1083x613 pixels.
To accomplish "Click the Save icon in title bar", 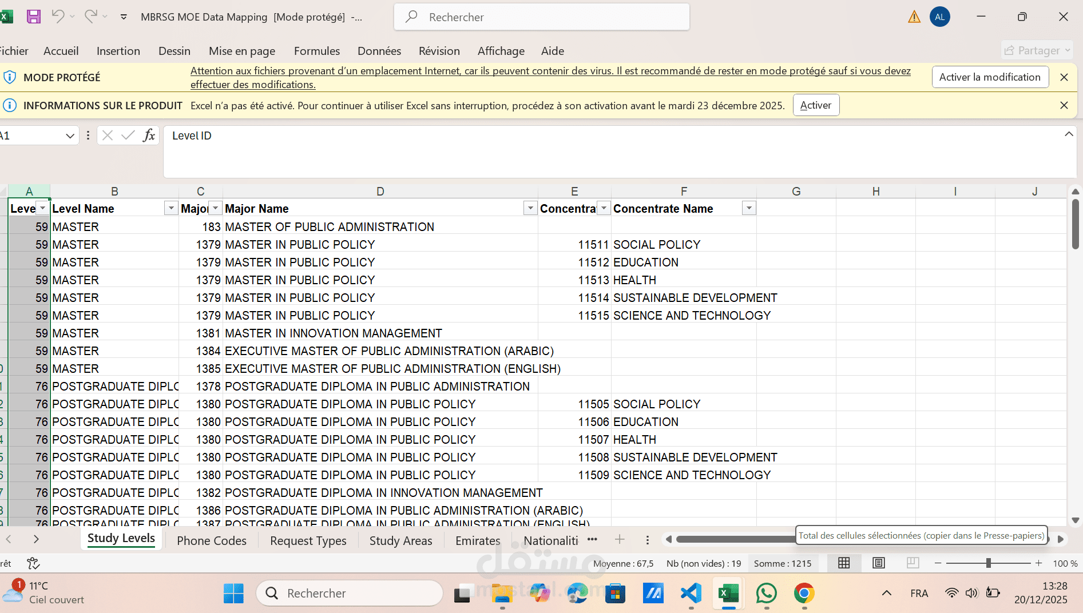I will [x=34, y=17].
